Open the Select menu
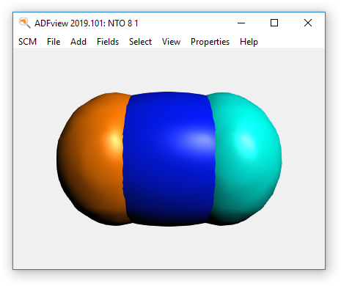The image size is (341, 286). tap(140, 42)
